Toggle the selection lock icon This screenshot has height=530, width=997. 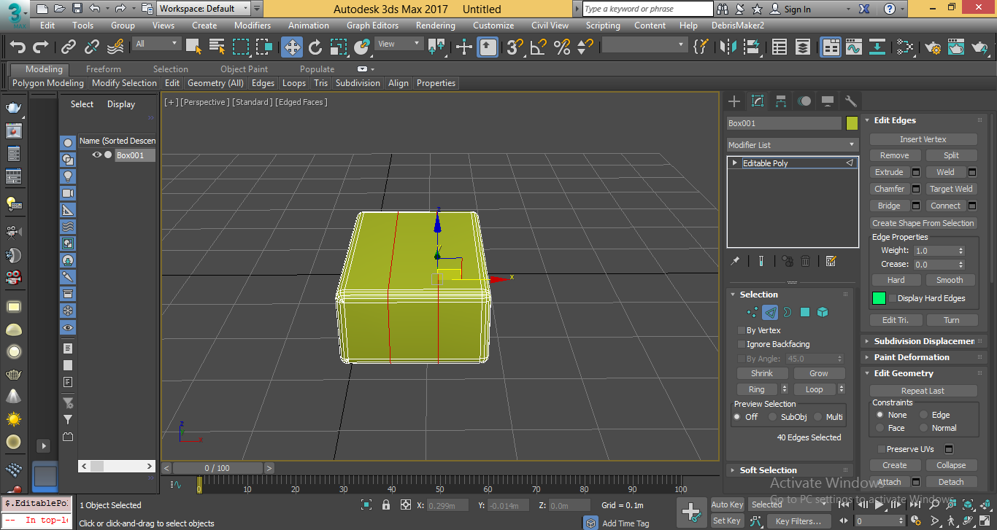click(386, 504)
